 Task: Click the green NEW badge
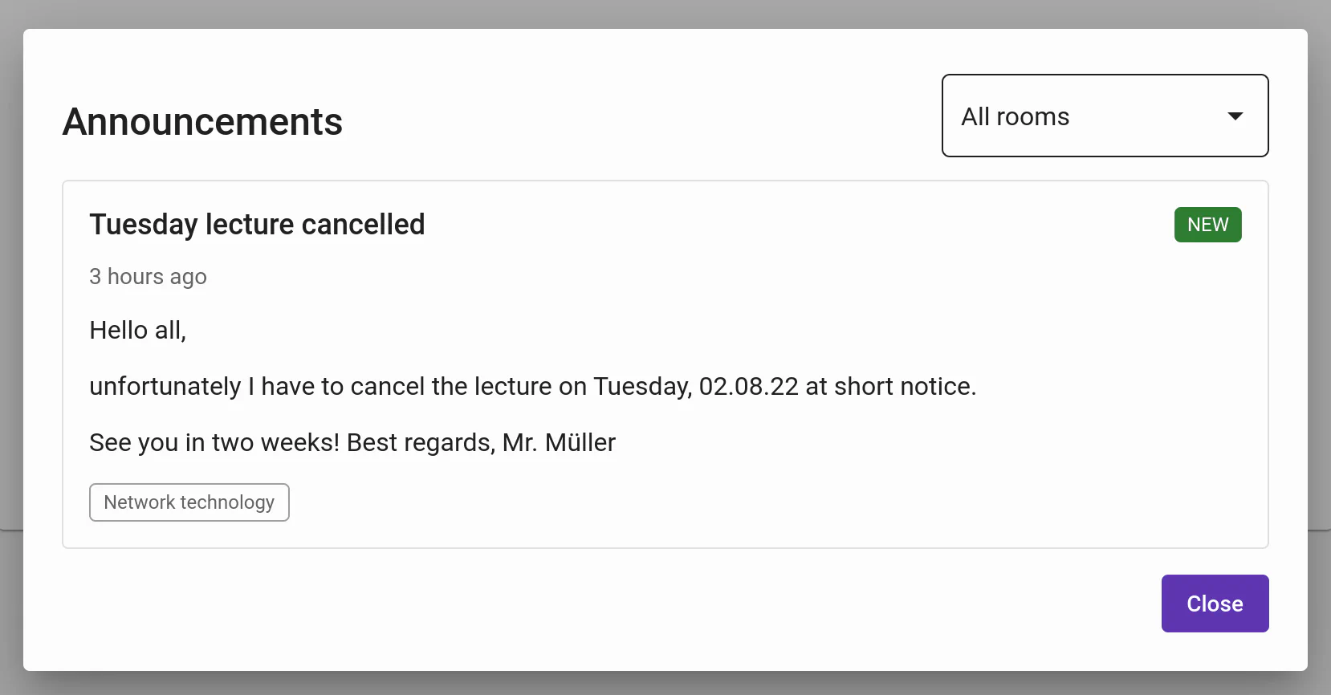pyautogui.click(x=1207, y=225)
